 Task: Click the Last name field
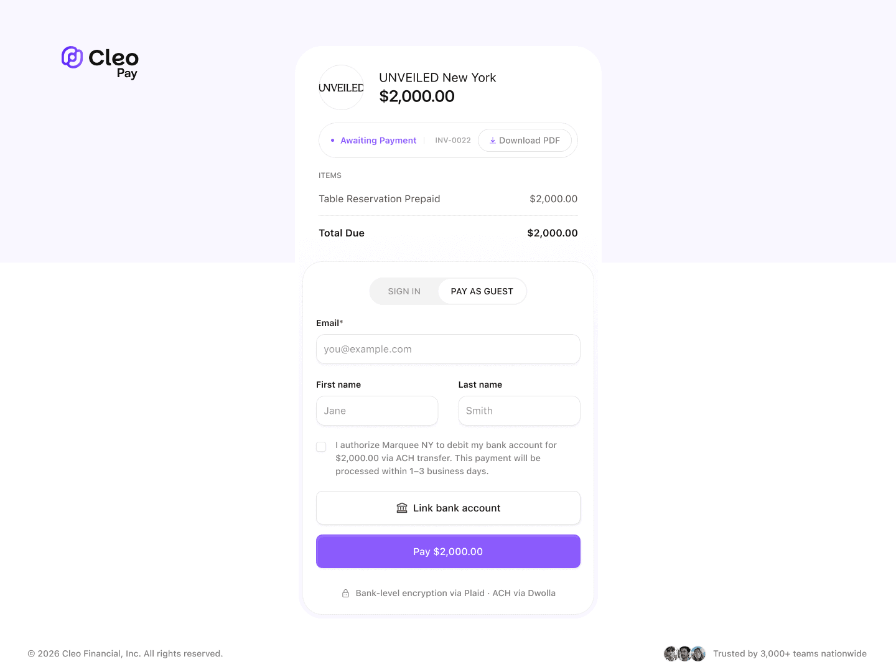[519, 411]
